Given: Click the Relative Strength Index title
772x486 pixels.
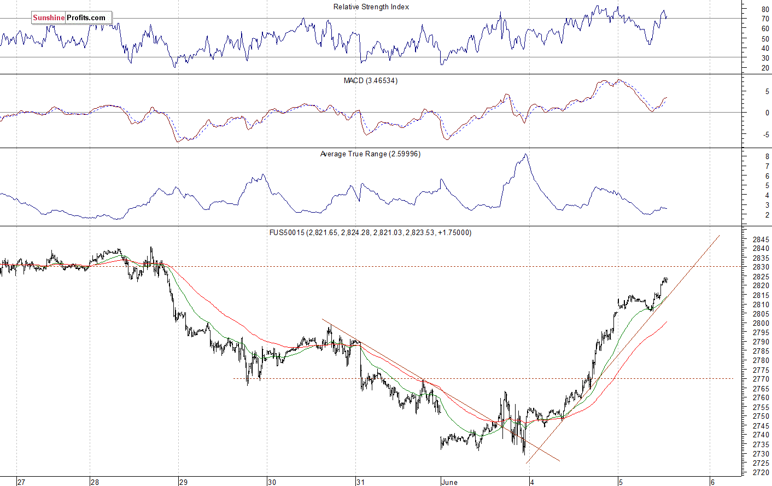Looking at the screenshot, I should click(x=371, y=7).
